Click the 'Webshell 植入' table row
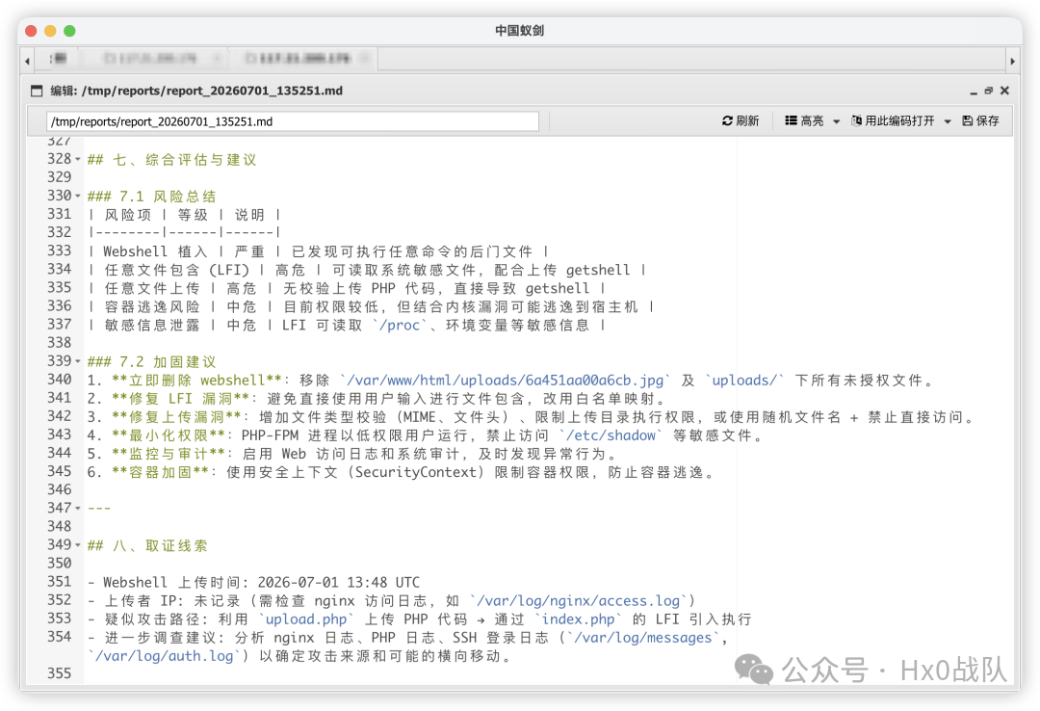This screenshot has height=711, width=1040. 318,251
